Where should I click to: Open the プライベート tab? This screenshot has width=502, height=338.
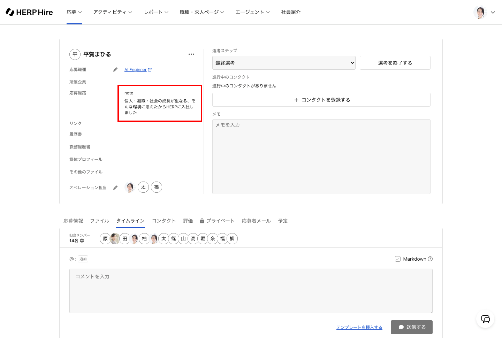coord(217,221)
